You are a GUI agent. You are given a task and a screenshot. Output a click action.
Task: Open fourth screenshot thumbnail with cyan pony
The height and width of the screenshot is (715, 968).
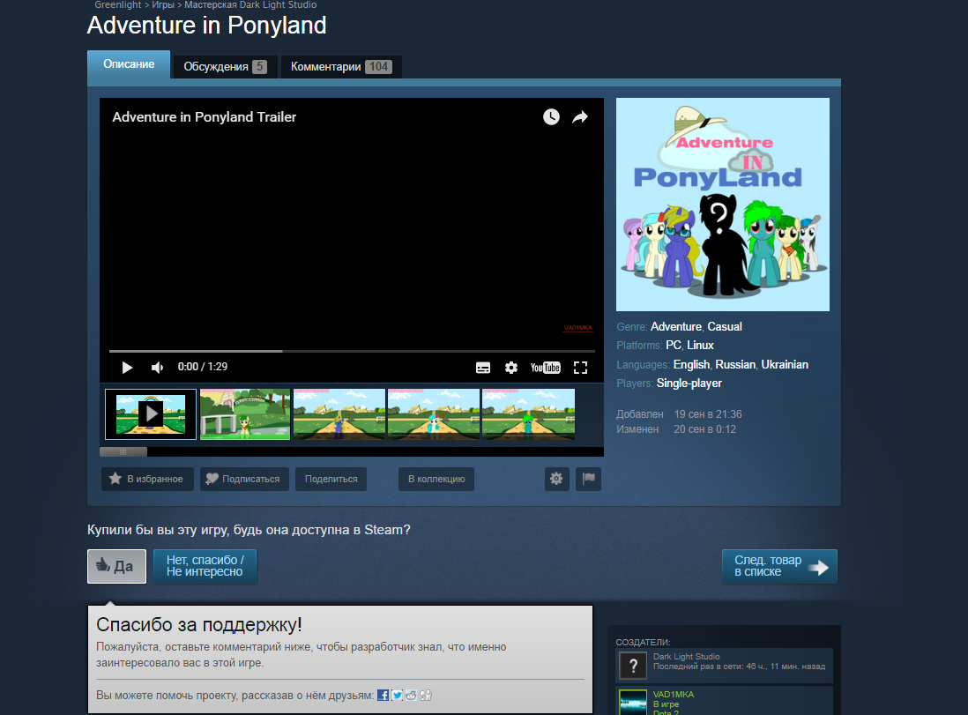pyautogui.click(x=434, y=414)
